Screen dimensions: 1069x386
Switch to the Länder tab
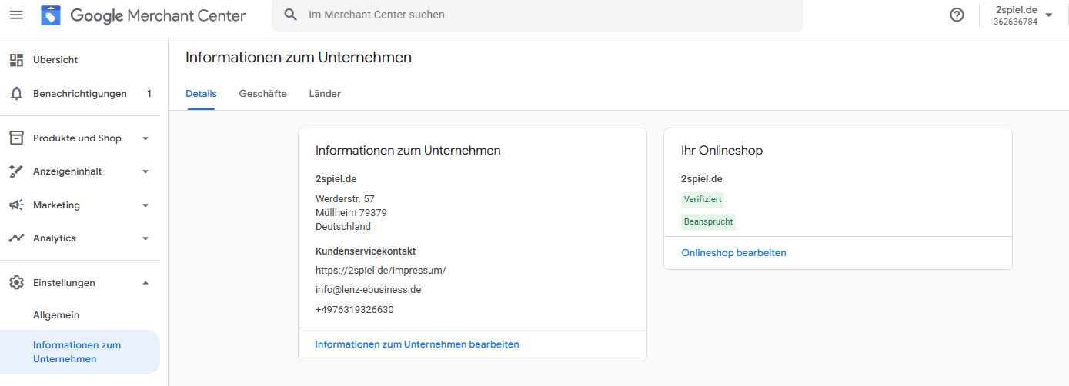(x=325, y=94)
